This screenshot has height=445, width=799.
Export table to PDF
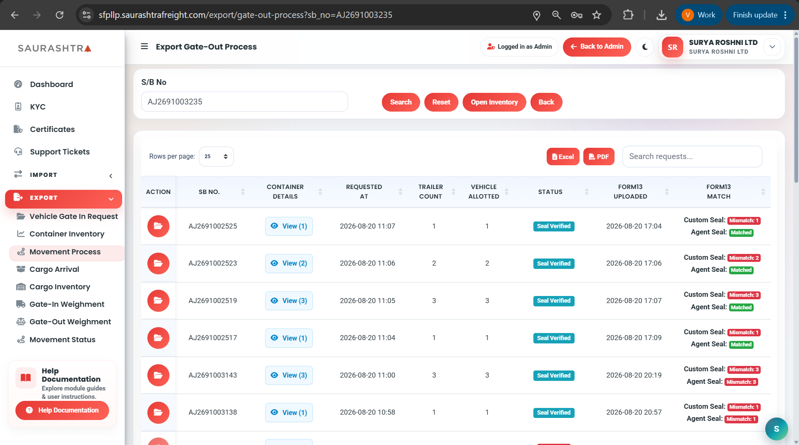[x=599, y=157]
